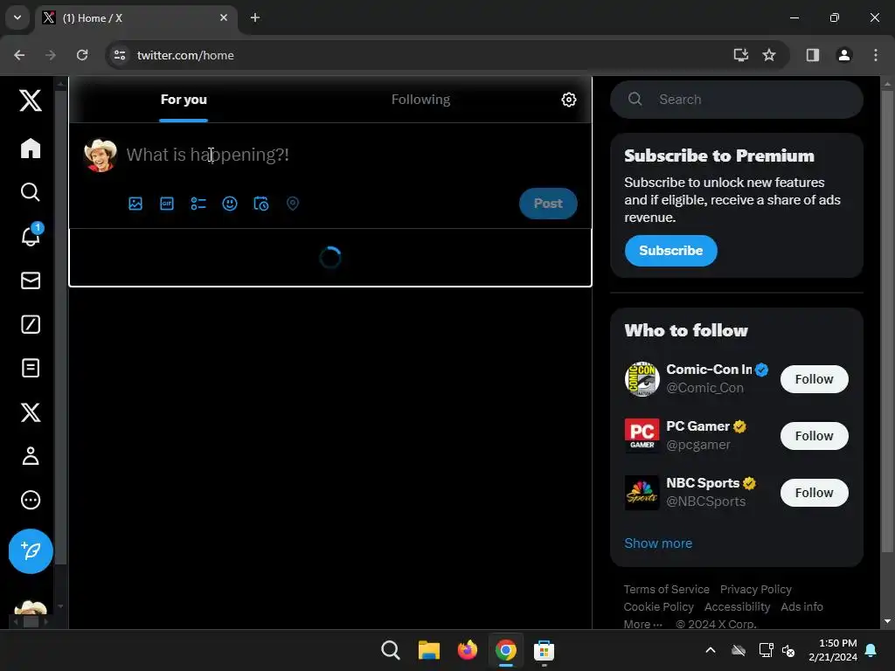Open More circle-dots icon in sidebar

[x=31, y=500]
